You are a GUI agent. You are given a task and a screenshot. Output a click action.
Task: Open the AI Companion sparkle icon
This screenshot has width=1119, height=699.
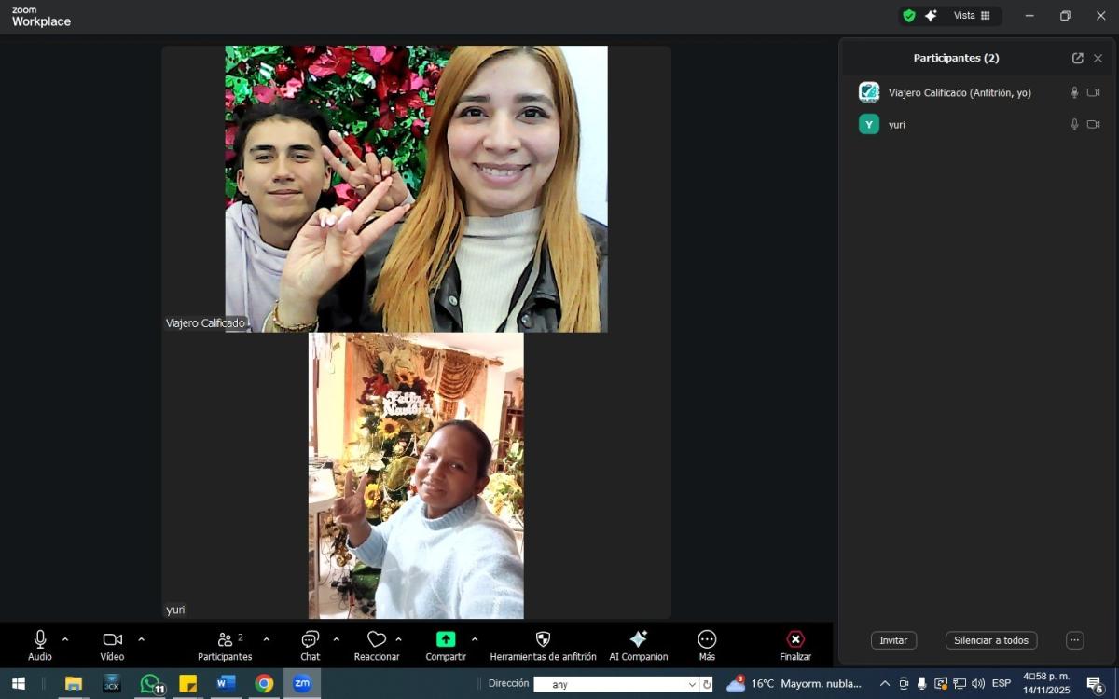pos(638,639)
